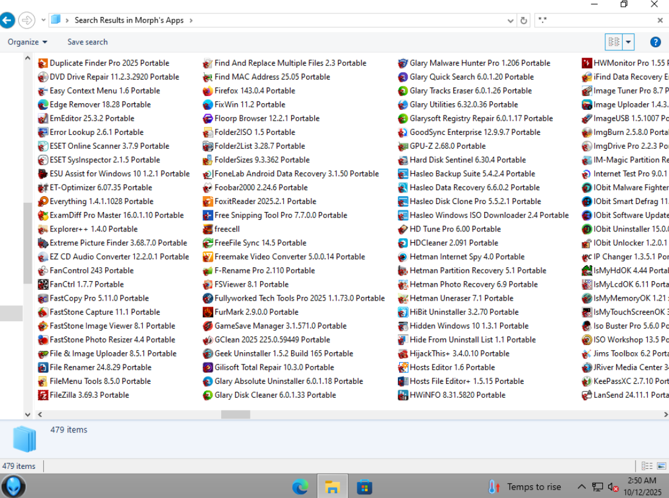669x498 pixels.
Task: Click the Floorp Browser 12.2.1 Portable icon
Action: tap(208, 118)
